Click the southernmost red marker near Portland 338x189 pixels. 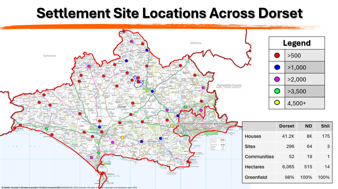coord(102,174)
